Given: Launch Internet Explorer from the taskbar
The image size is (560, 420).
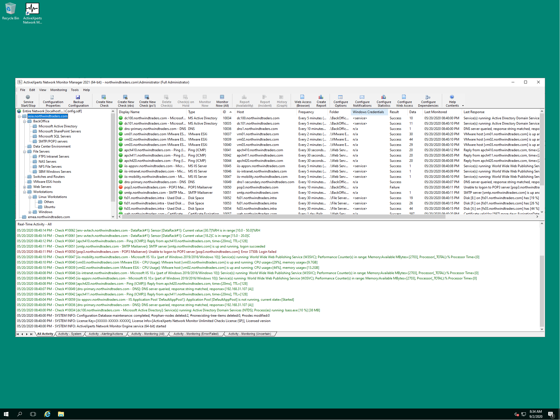Looking at the screenshot, I should coord(47,414).
